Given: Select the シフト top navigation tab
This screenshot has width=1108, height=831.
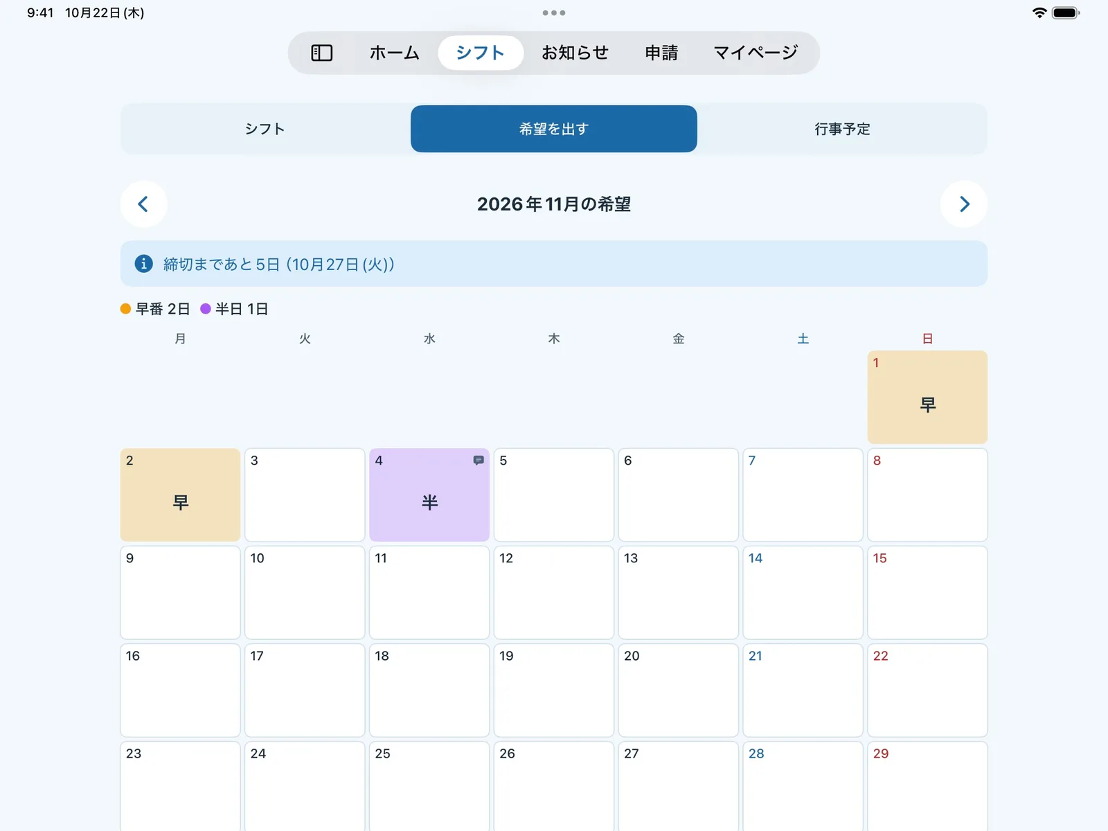Looking at the screenshot, I should (x=481, y=53).
